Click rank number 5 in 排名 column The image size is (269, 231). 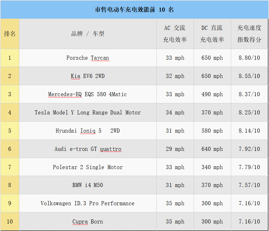(10, 131)
